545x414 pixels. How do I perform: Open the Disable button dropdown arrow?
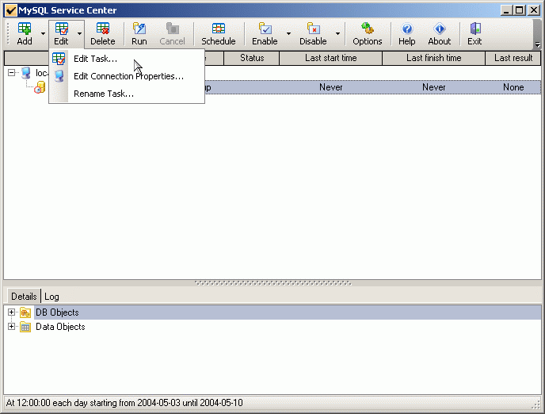pos(337,34)
